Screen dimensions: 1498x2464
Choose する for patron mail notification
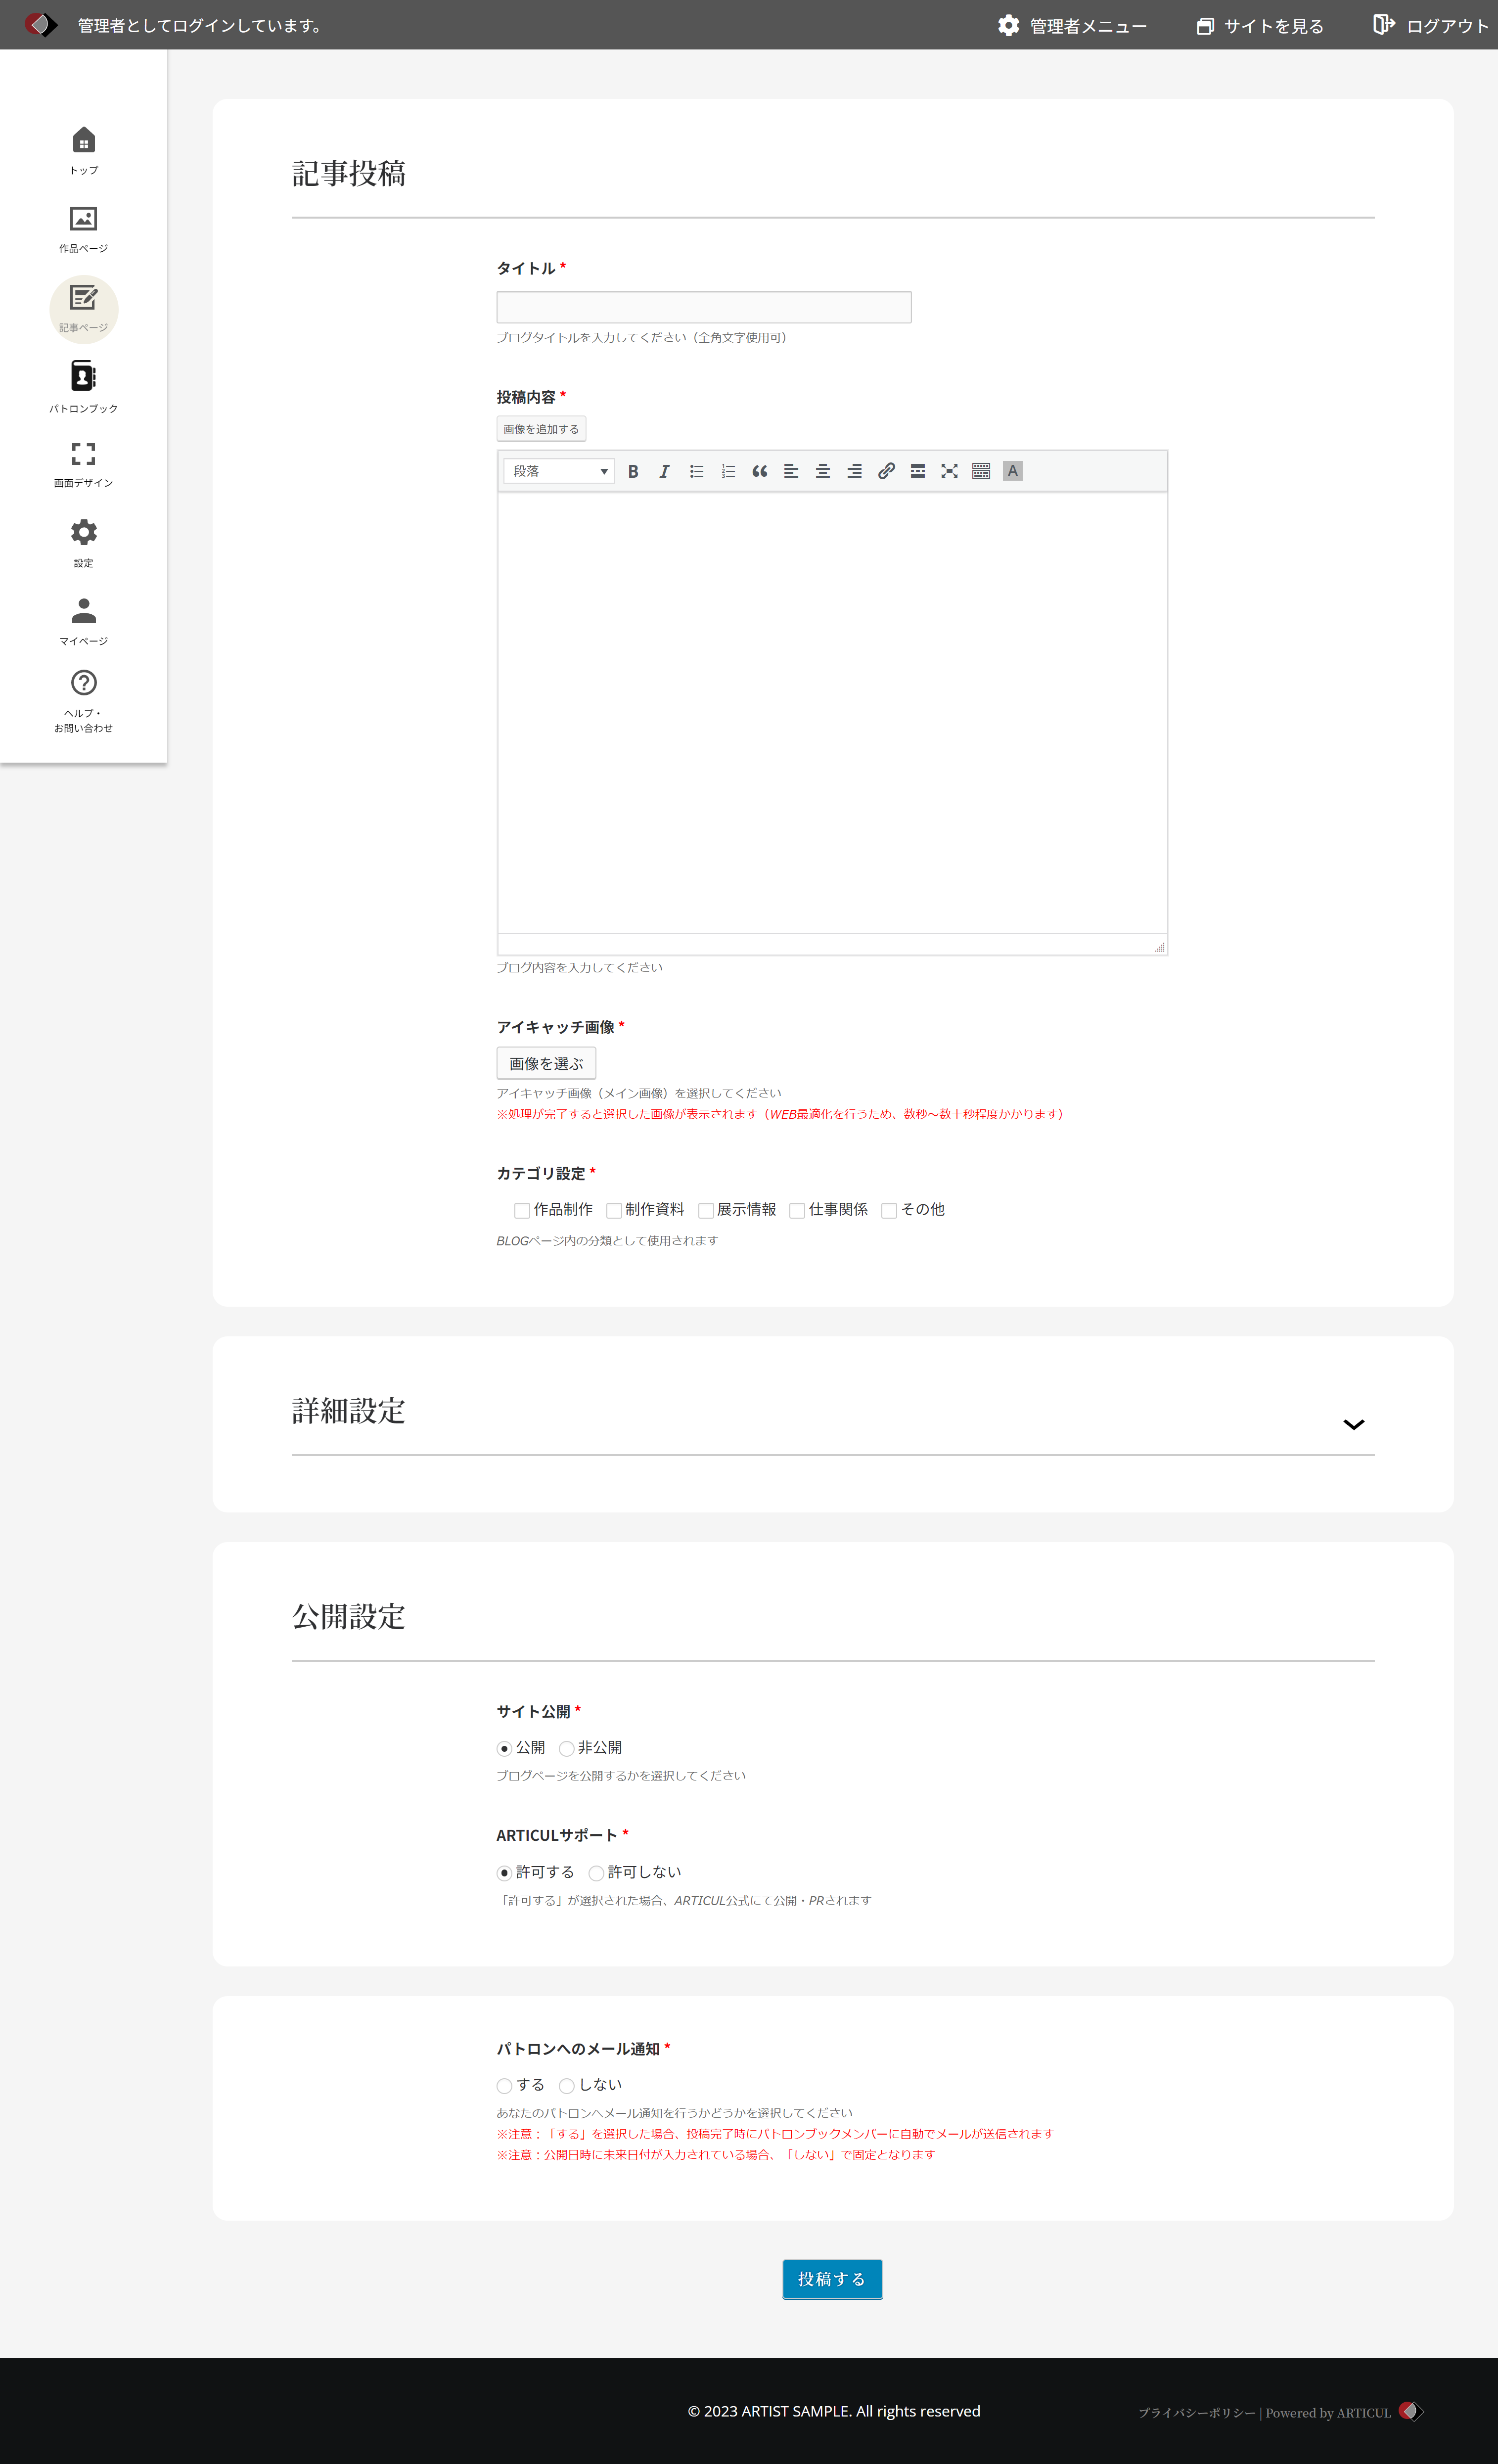[505, 2085]
